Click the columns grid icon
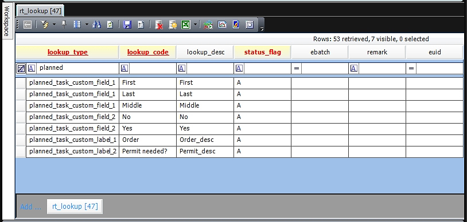467x222 pixels. point(77,25)
